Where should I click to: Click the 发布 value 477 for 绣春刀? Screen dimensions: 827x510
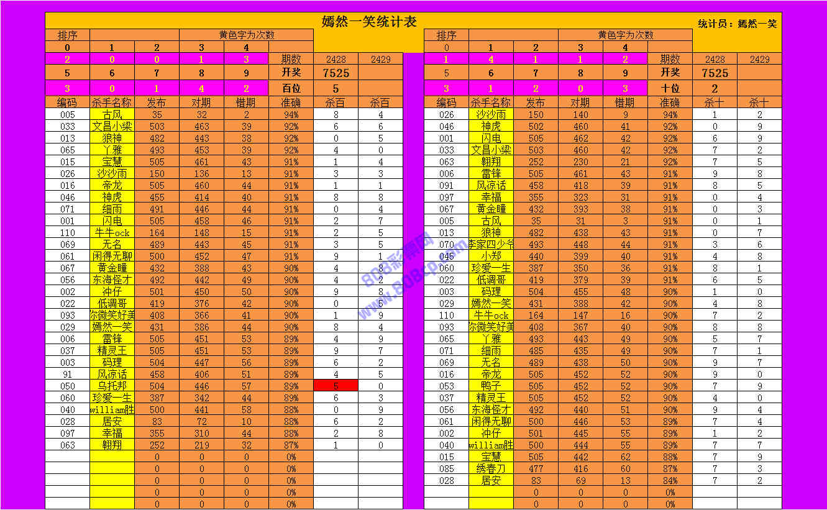click(x=536, y=468)
